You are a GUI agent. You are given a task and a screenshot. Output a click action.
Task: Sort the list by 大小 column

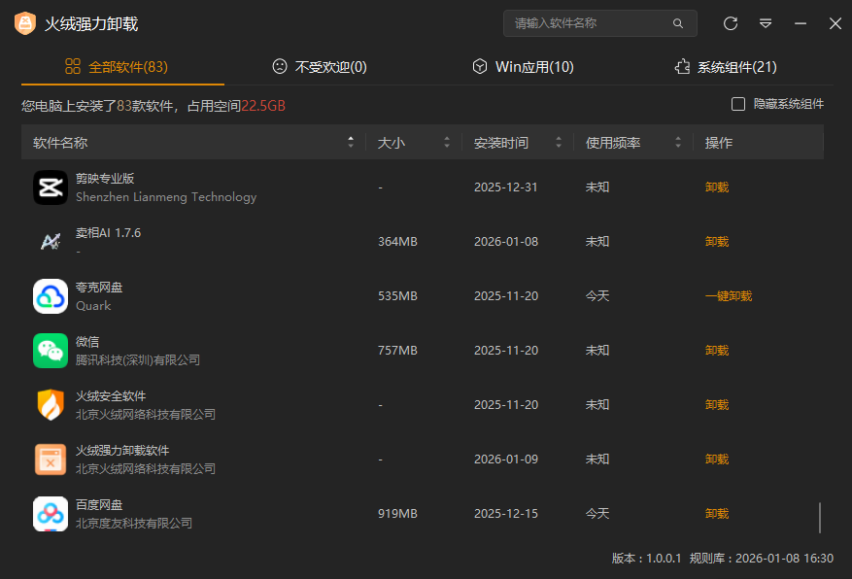(x=446, y=141)
